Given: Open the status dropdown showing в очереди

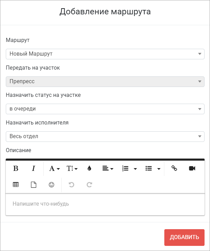Looking at the screenshot, I should click(105, 109).
